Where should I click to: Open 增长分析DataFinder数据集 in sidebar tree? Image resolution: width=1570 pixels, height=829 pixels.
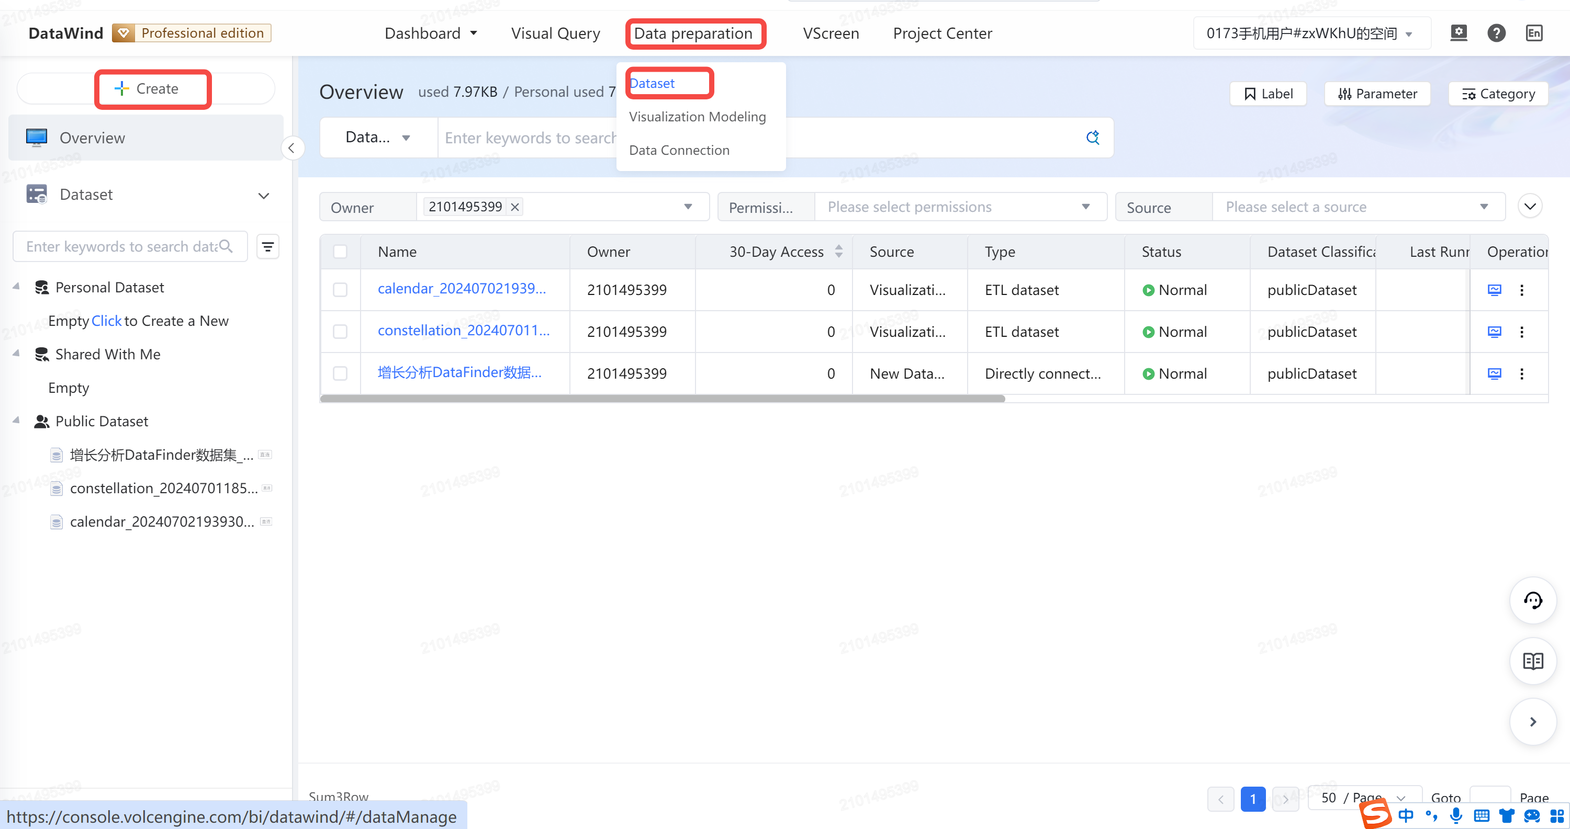pyautogui.click(x=161, y=455)
